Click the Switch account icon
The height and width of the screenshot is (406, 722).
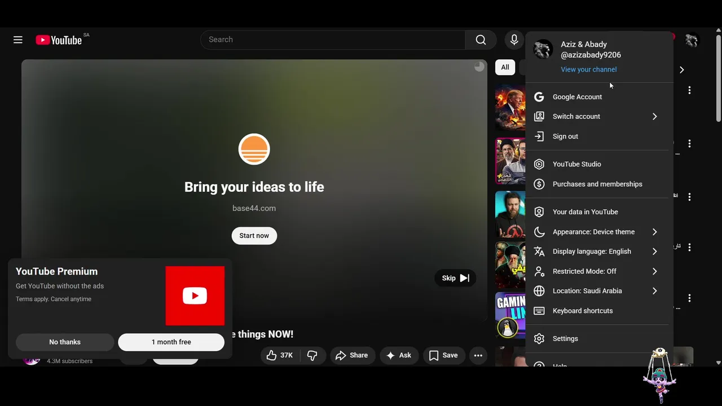click(x=539, y=116)
